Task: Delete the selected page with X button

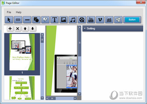Action: (18, 29)
